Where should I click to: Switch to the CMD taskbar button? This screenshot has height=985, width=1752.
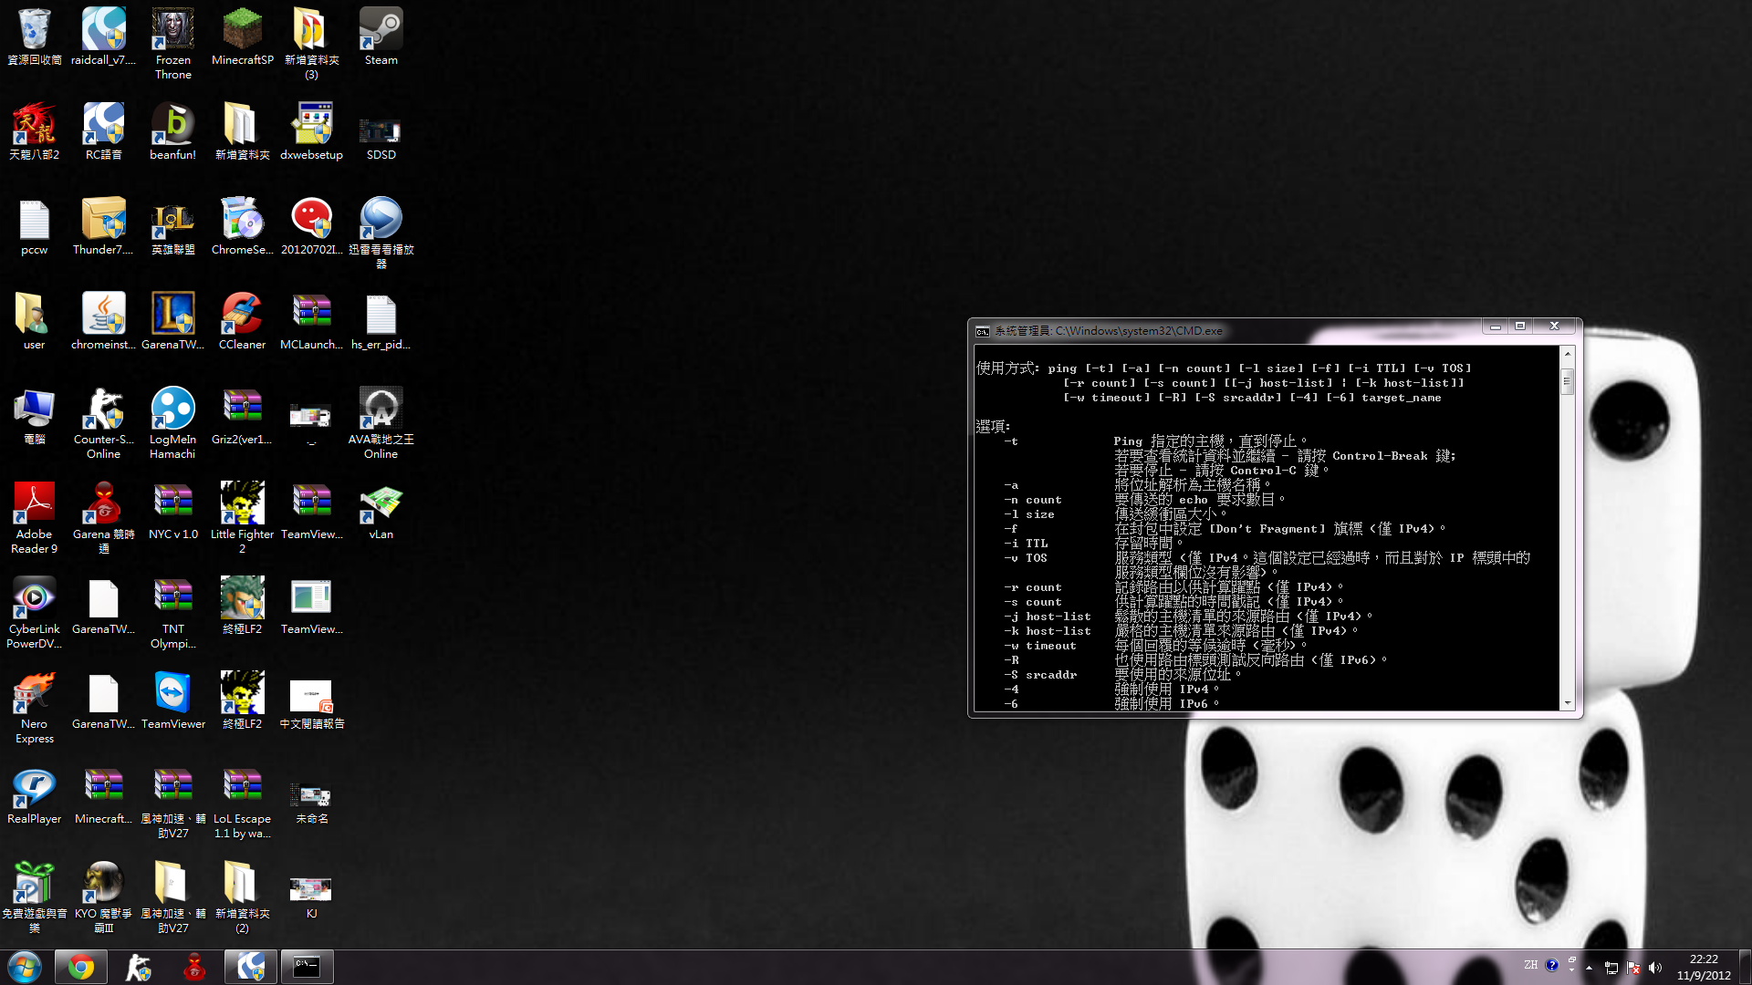307,967
